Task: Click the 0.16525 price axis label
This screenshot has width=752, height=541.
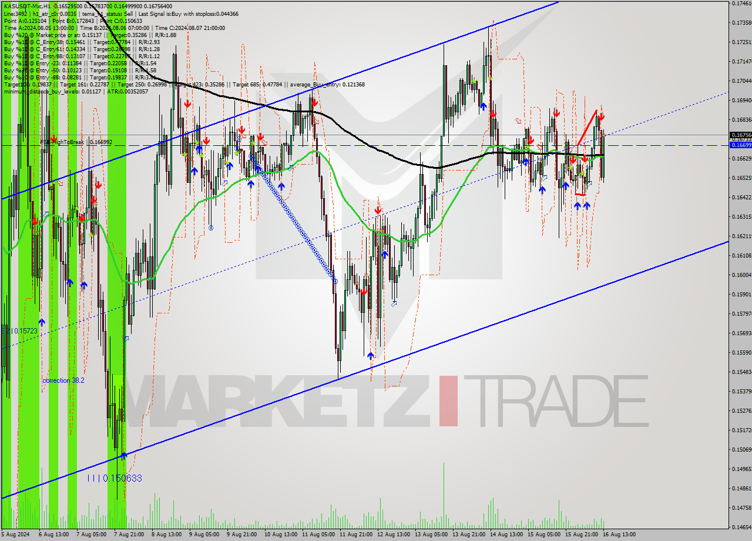Action: 741,178
